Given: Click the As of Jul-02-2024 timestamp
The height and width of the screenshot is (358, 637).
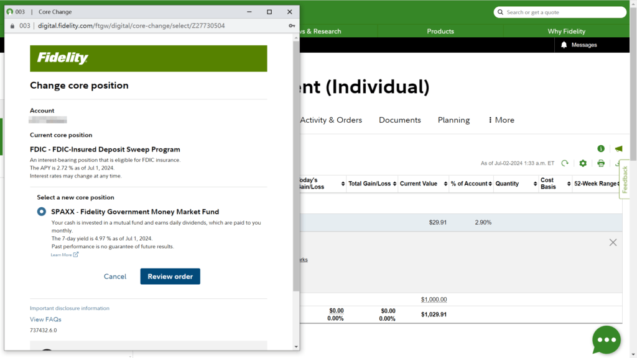Looking at the screenshot, I should tap(517, 163).
